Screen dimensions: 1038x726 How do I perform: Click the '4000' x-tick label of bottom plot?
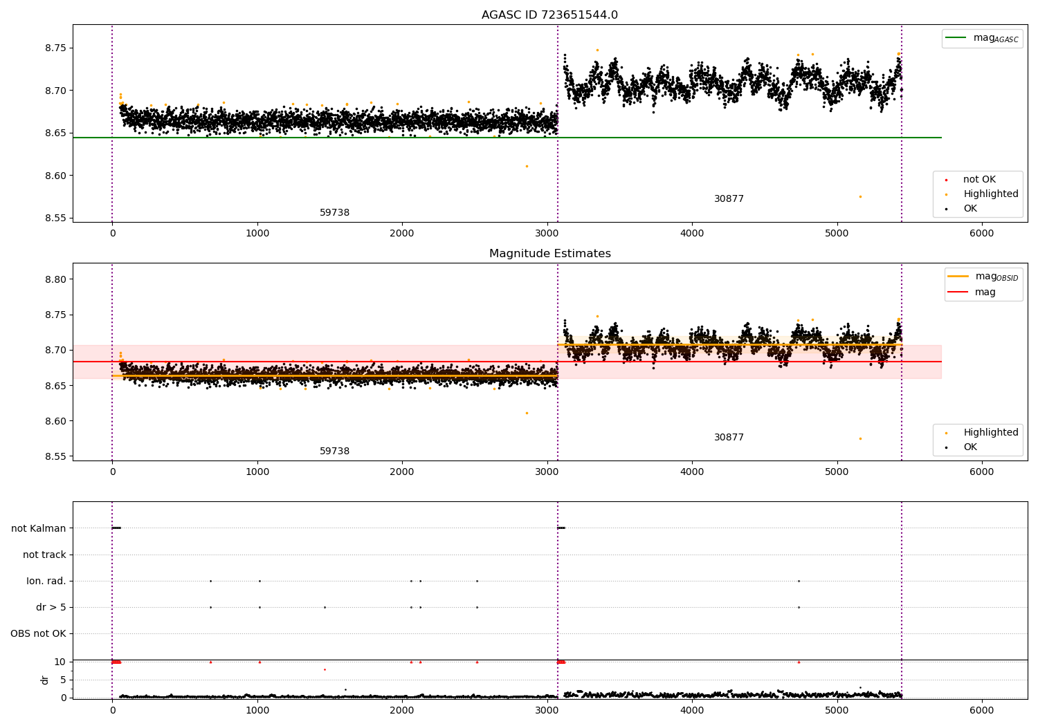(x=692, y=710)
